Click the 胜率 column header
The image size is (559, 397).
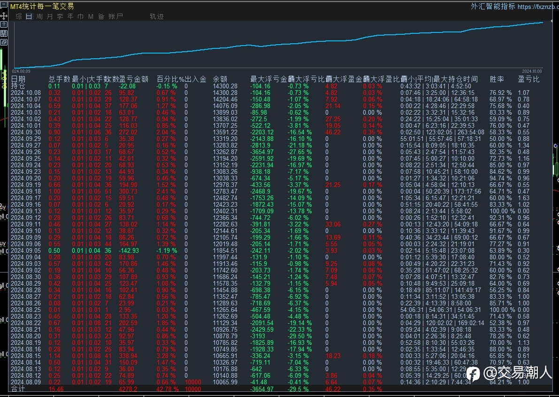[x=497, y=79]
